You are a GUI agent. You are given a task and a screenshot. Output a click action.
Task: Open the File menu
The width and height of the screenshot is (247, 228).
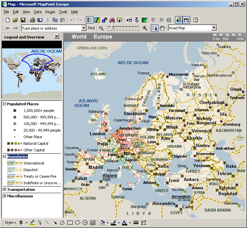pyautogui.click(x=6, y=12)
